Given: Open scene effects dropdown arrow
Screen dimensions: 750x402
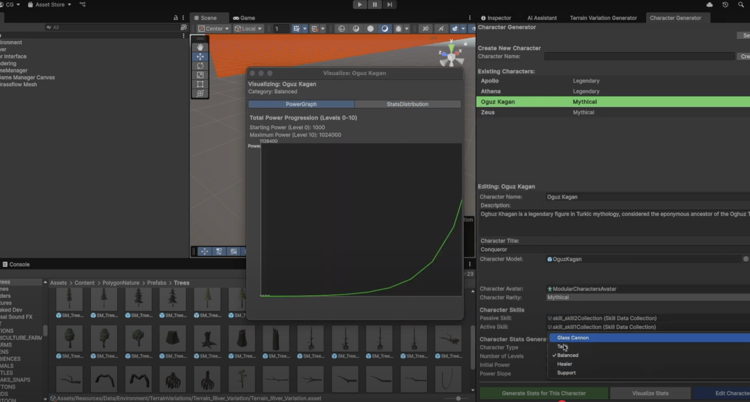Looking at the screenshot, I should coord(463,28).
